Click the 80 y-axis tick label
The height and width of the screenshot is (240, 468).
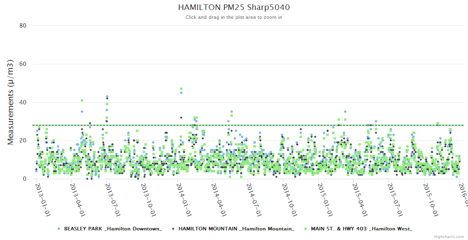click(x=23, y=26)
